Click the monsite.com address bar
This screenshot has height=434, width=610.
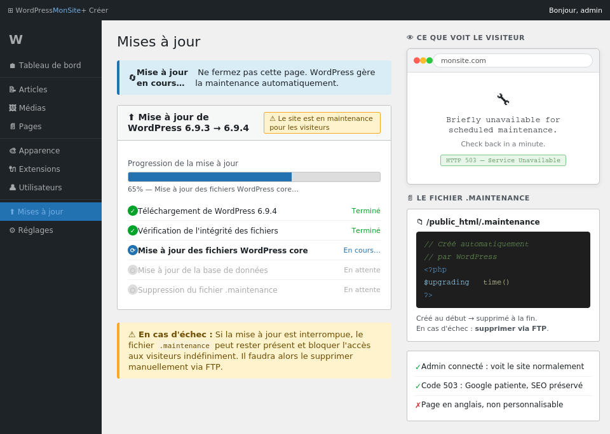click(x=513, y=61)
